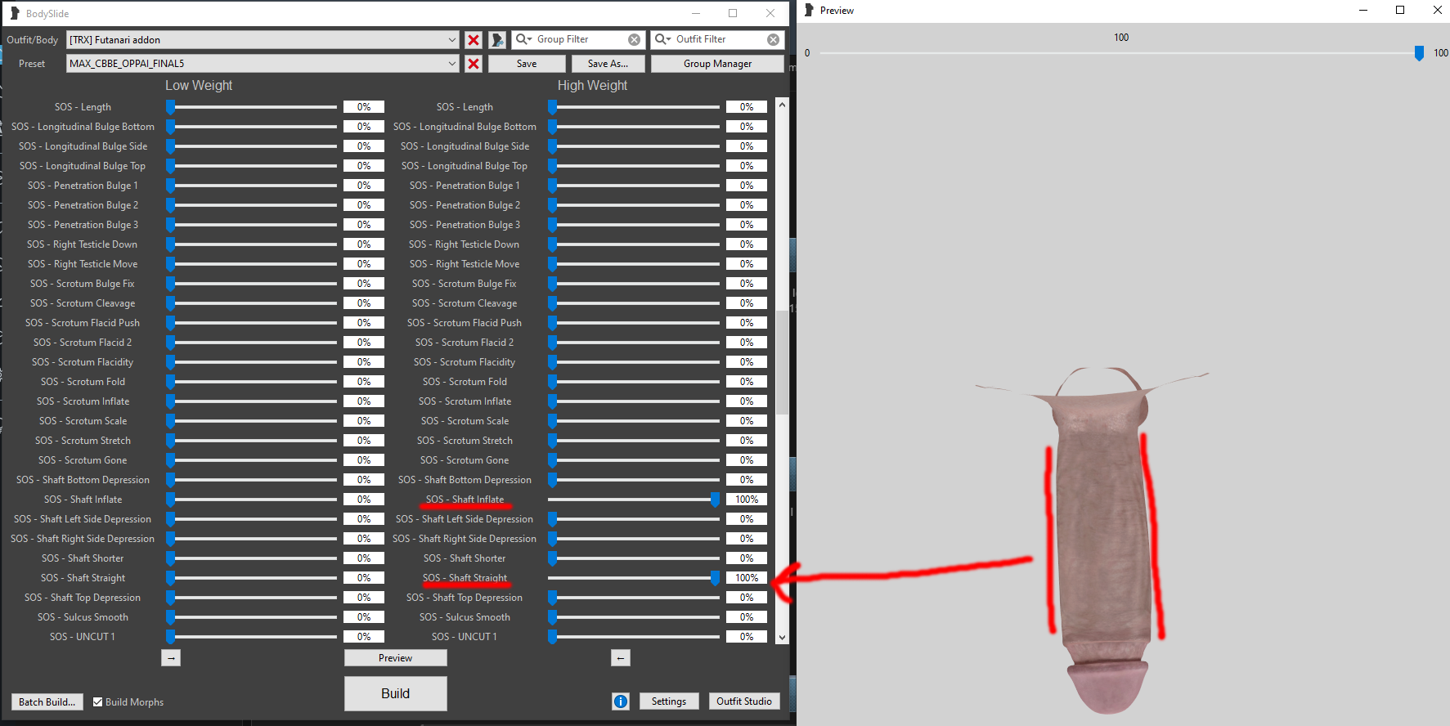Click the large Build button
The width and height of the screenshot is (1450, 726).
[x=395, y=693]
